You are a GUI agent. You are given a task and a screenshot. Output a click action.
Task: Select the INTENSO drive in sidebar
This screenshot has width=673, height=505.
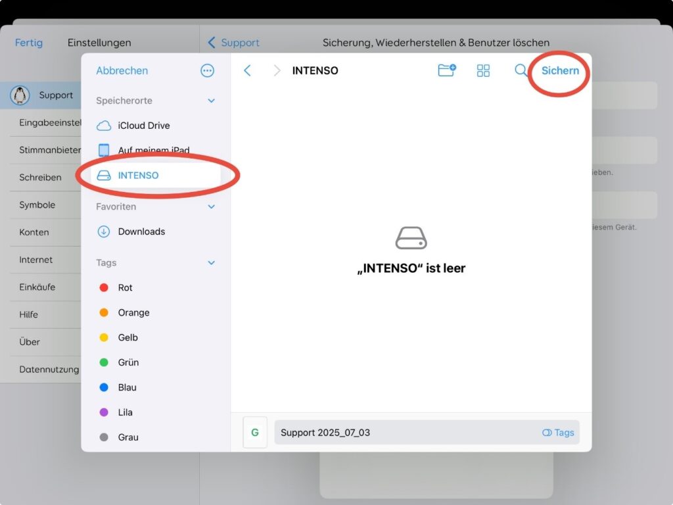click(x=138, y=176)
